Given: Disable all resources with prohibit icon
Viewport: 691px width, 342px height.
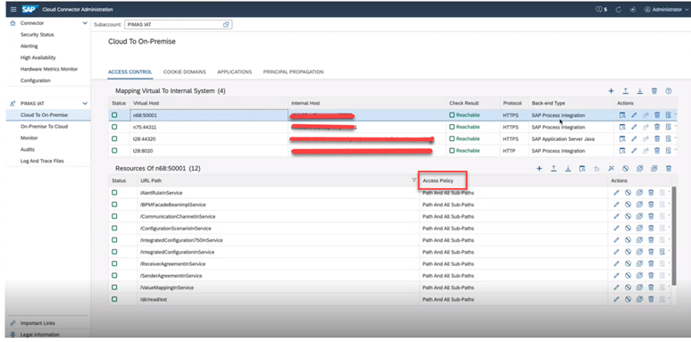Looking at the screenshot, I should pos(625,169).
